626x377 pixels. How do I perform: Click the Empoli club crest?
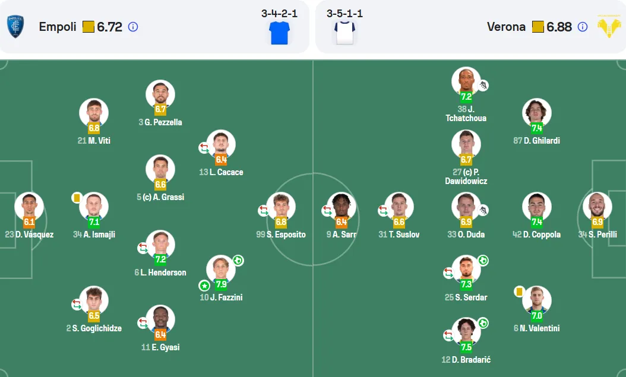tap(15, 26)
